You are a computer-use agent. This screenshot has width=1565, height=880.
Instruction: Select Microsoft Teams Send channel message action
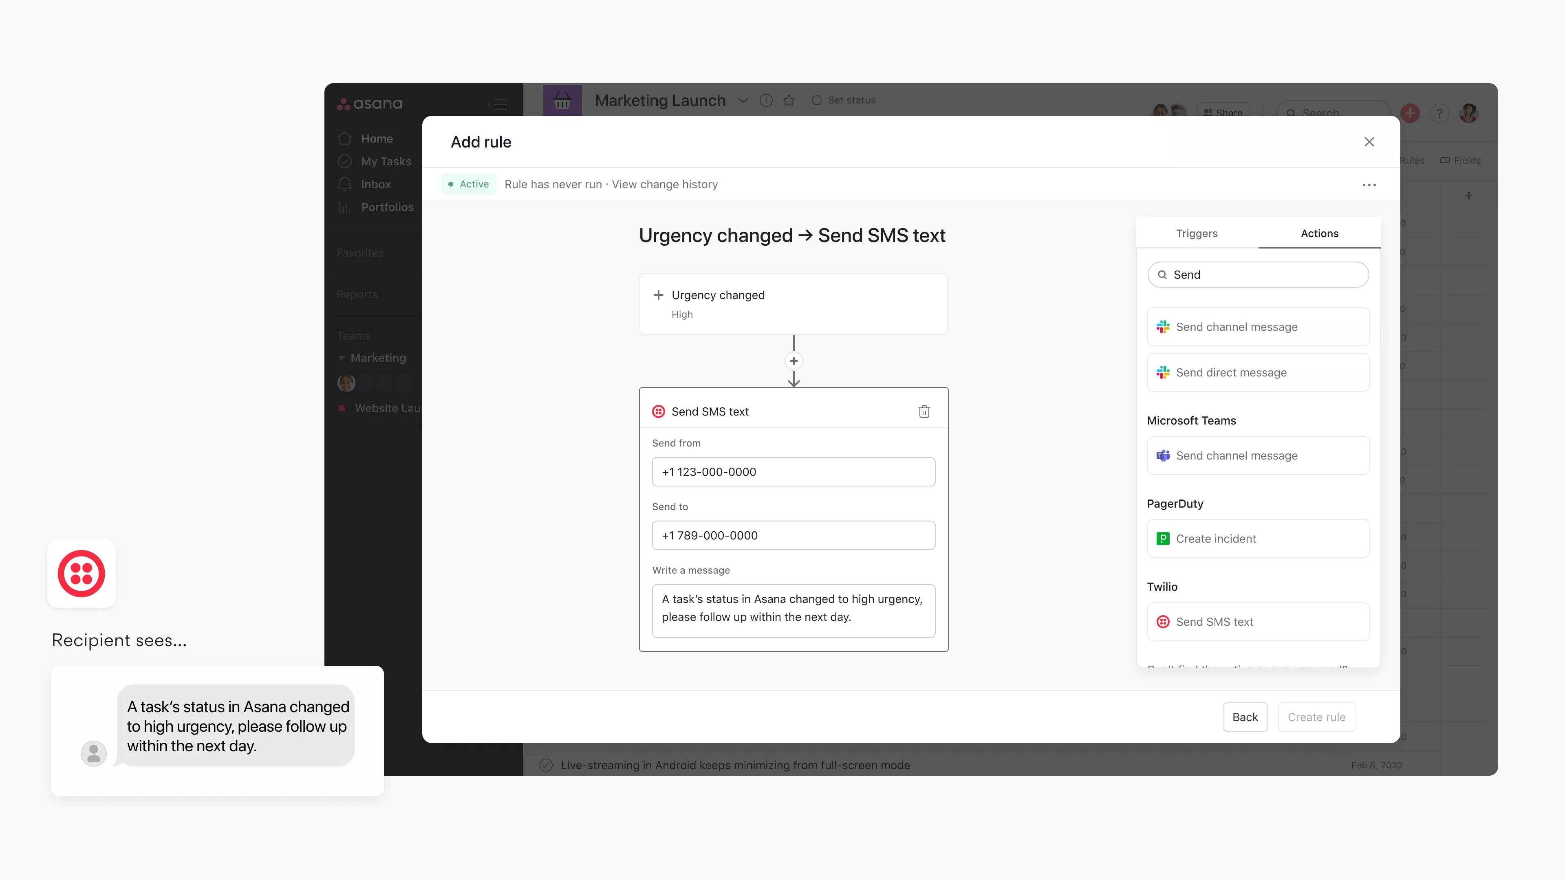coord(1258,455)
